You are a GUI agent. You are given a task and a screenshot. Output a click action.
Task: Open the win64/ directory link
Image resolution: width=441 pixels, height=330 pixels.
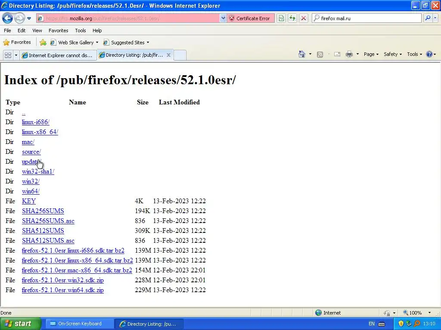point(31,191)
